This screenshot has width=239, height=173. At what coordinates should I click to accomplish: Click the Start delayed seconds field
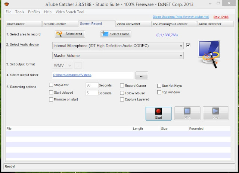point(92,93)
